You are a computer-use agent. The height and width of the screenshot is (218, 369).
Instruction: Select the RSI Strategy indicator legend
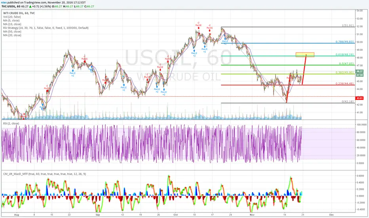(46, 28)
